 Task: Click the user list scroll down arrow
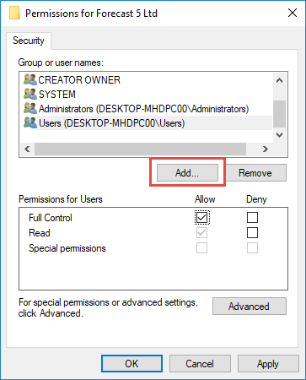point(279,135)
